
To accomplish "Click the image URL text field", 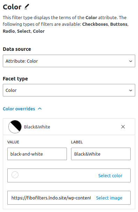I will click(51, 198).
